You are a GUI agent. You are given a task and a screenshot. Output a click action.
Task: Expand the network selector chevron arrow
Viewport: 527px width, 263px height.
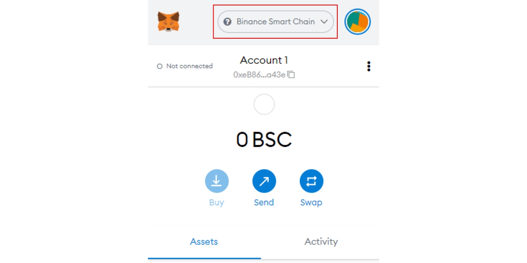(x=324, y=22)
